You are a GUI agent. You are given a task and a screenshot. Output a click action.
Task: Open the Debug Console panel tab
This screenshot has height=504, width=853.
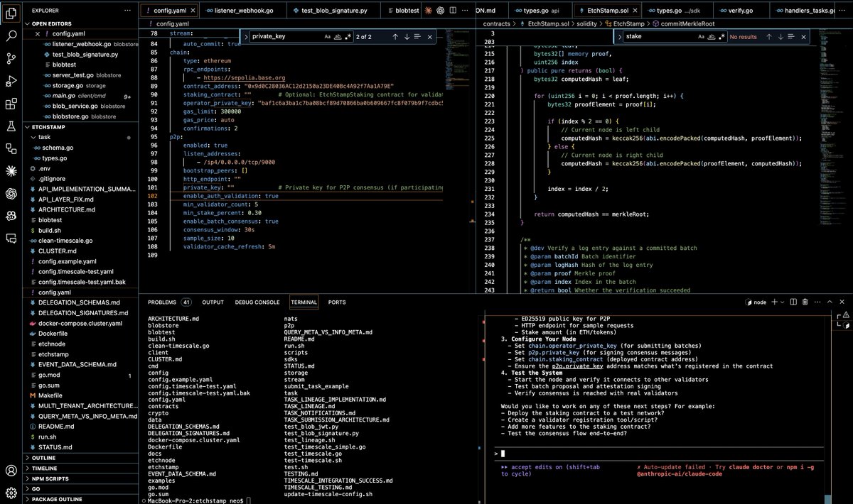257,302
